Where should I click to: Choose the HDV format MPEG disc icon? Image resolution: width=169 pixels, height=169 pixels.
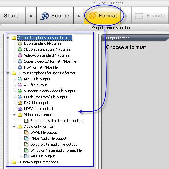point(20,67)
